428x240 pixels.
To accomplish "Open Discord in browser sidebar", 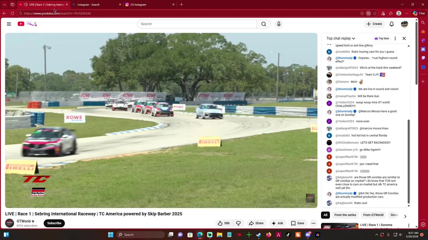I will click(x=423, y=49).
